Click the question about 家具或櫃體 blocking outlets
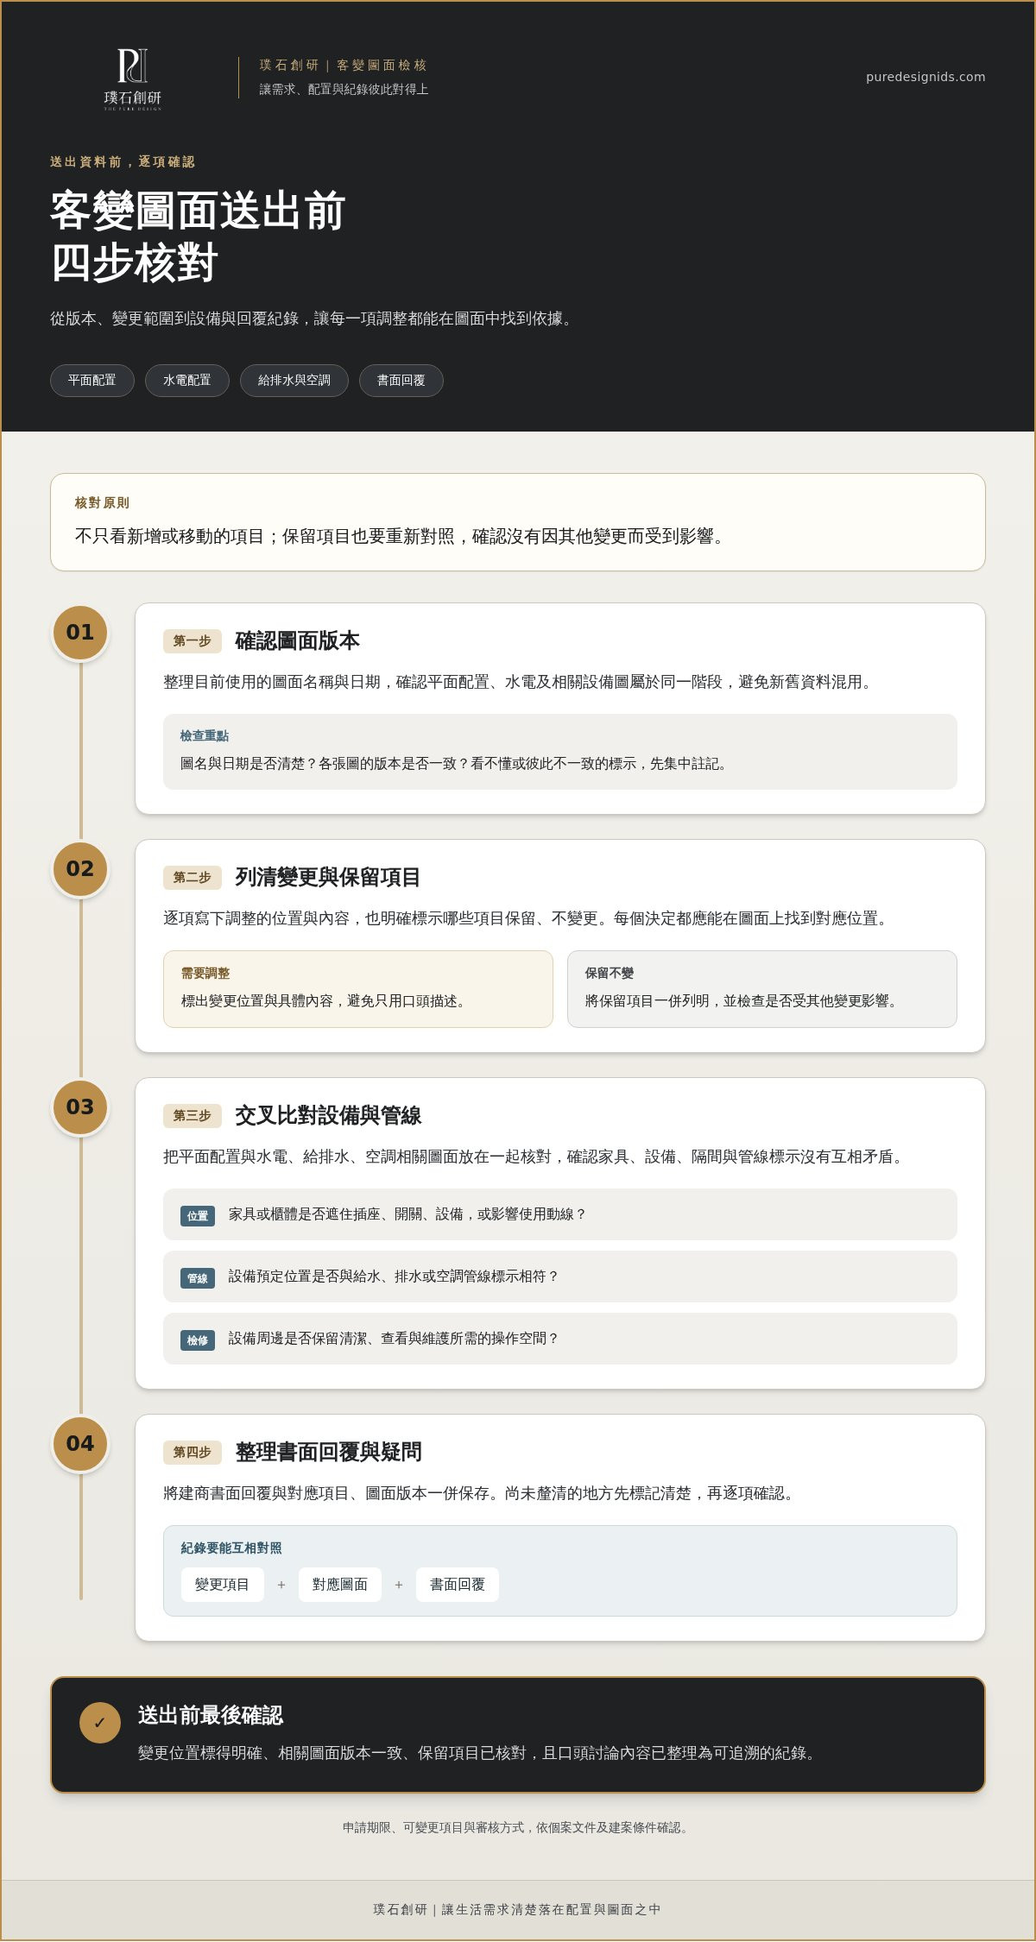Screen dimensions: 1036x1942 coord(407,1214)
